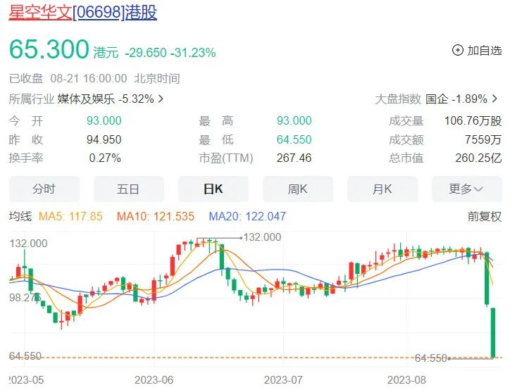Screen dimensions: 510x390
Task: Expand the 更多 dropdown menu
Action: tap(467, 189)
